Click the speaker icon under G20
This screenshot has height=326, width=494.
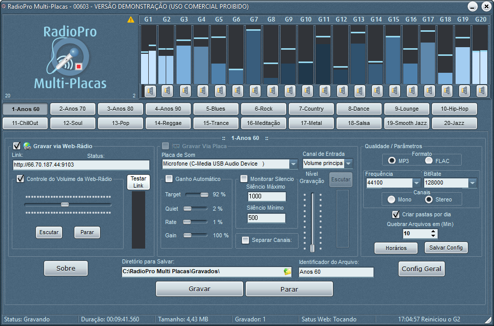click(x=482, y=91)
